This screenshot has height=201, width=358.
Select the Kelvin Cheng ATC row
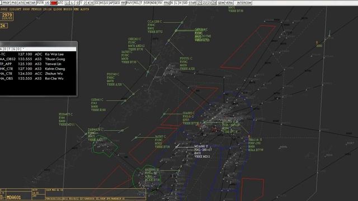point(38,69)
